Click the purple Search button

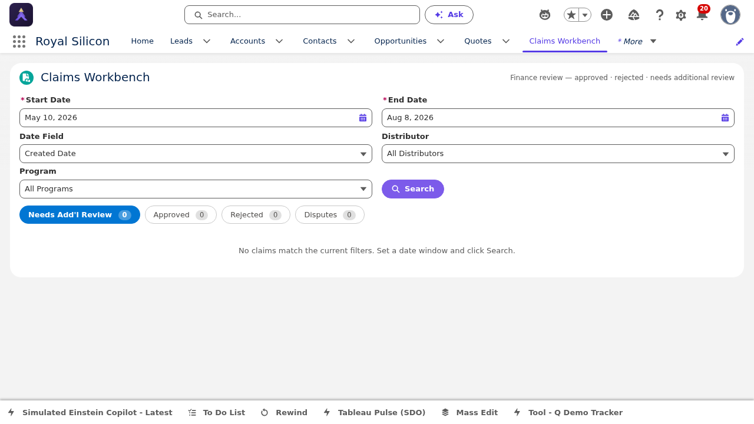[413, 189]
